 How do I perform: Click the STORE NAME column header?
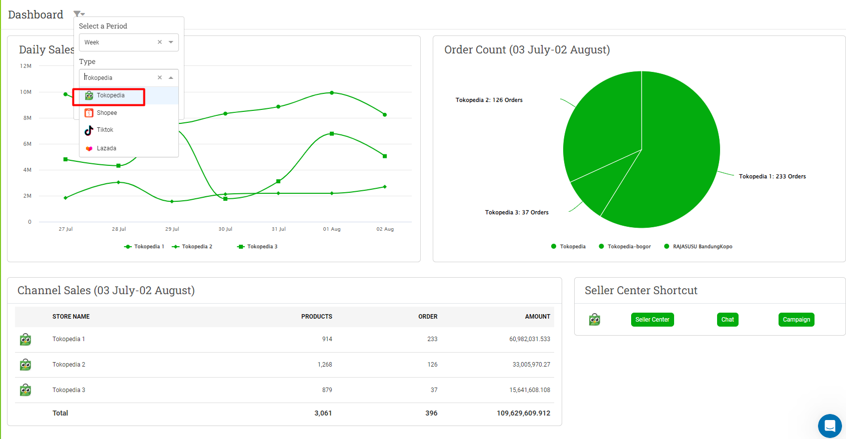(x=71, y=317)
